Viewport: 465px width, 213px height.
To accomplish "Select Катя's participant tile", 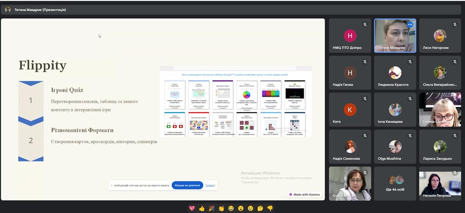I will point(350,110).
